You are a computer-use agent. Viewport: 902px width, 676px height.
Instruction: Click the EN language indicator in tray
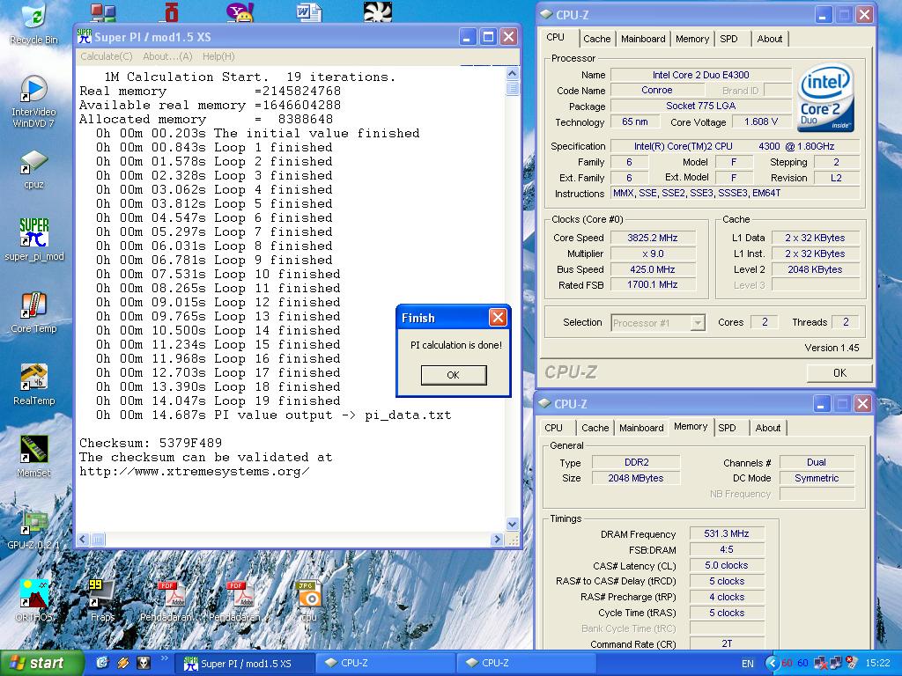point(747,664)
